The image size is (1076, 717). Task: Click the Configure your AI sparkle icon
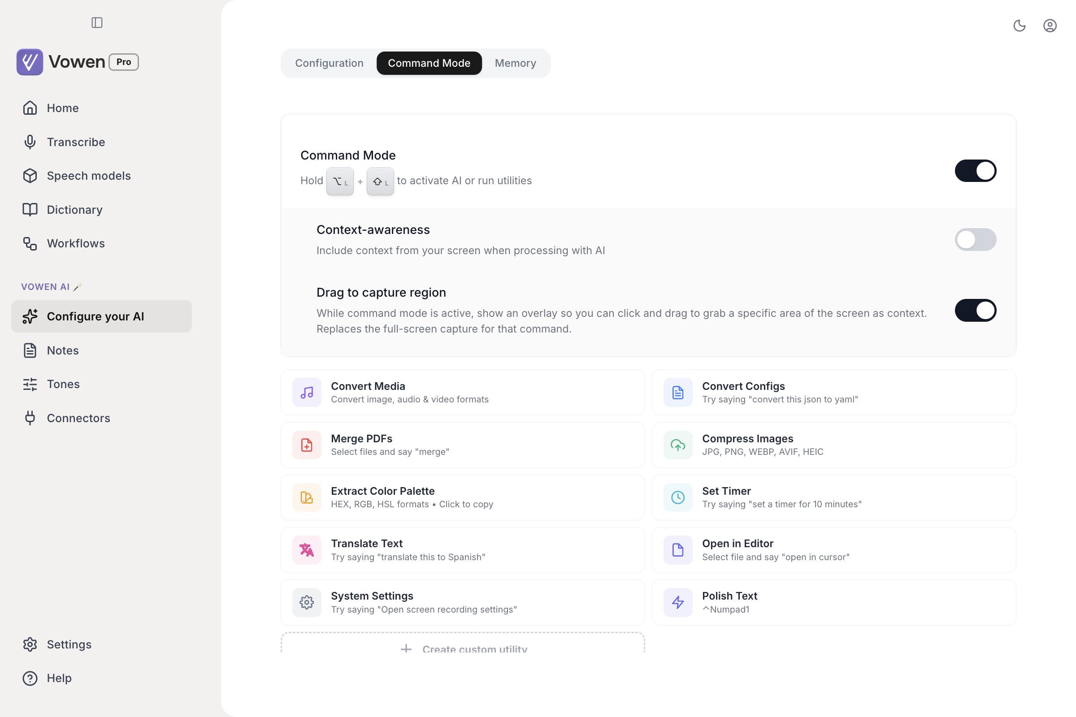point(30,316)
